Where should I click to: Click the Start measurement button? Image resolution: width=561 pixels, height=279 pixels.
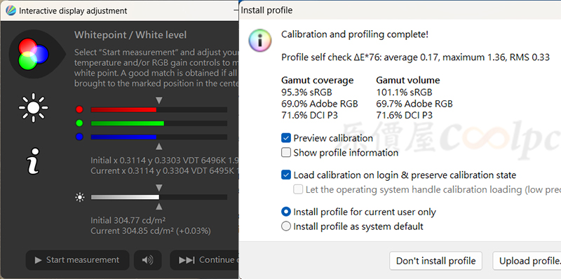click(x=77, y=260)
